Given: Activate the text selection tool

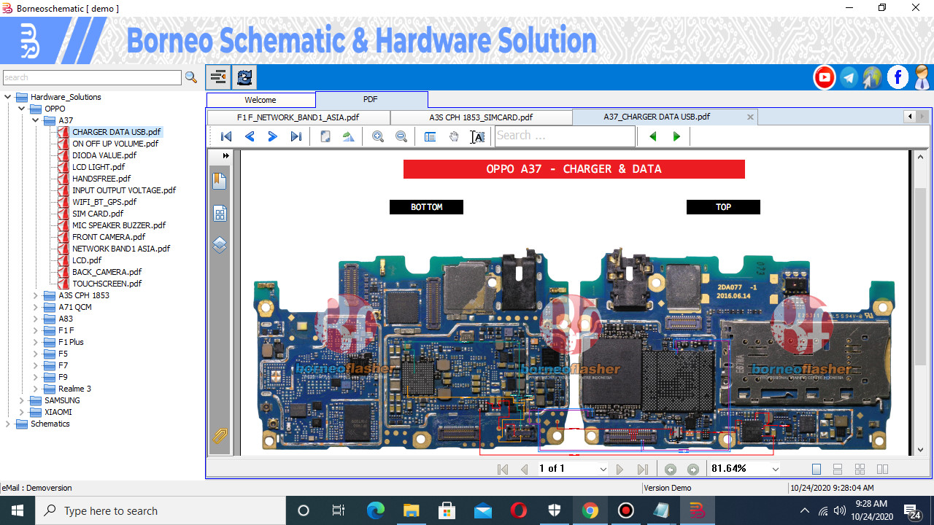Looking at the screenshot, I should click(477, 136).
